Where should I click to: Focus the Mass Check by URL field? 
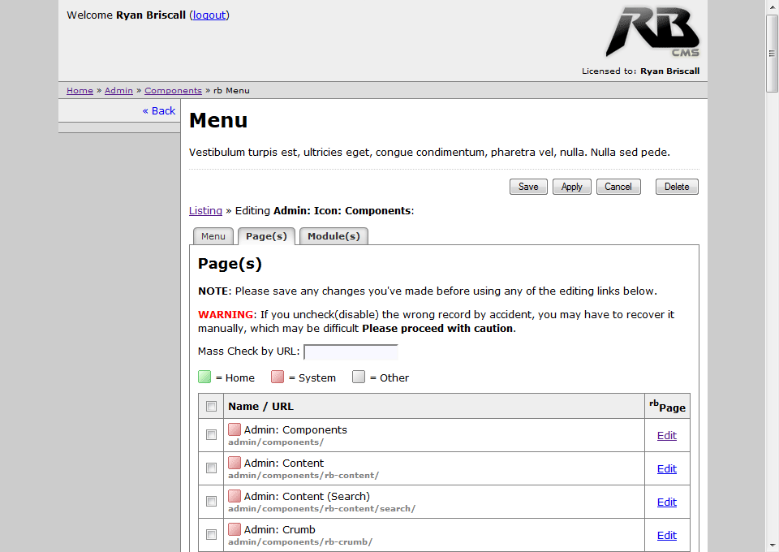[x=351, y=352]
